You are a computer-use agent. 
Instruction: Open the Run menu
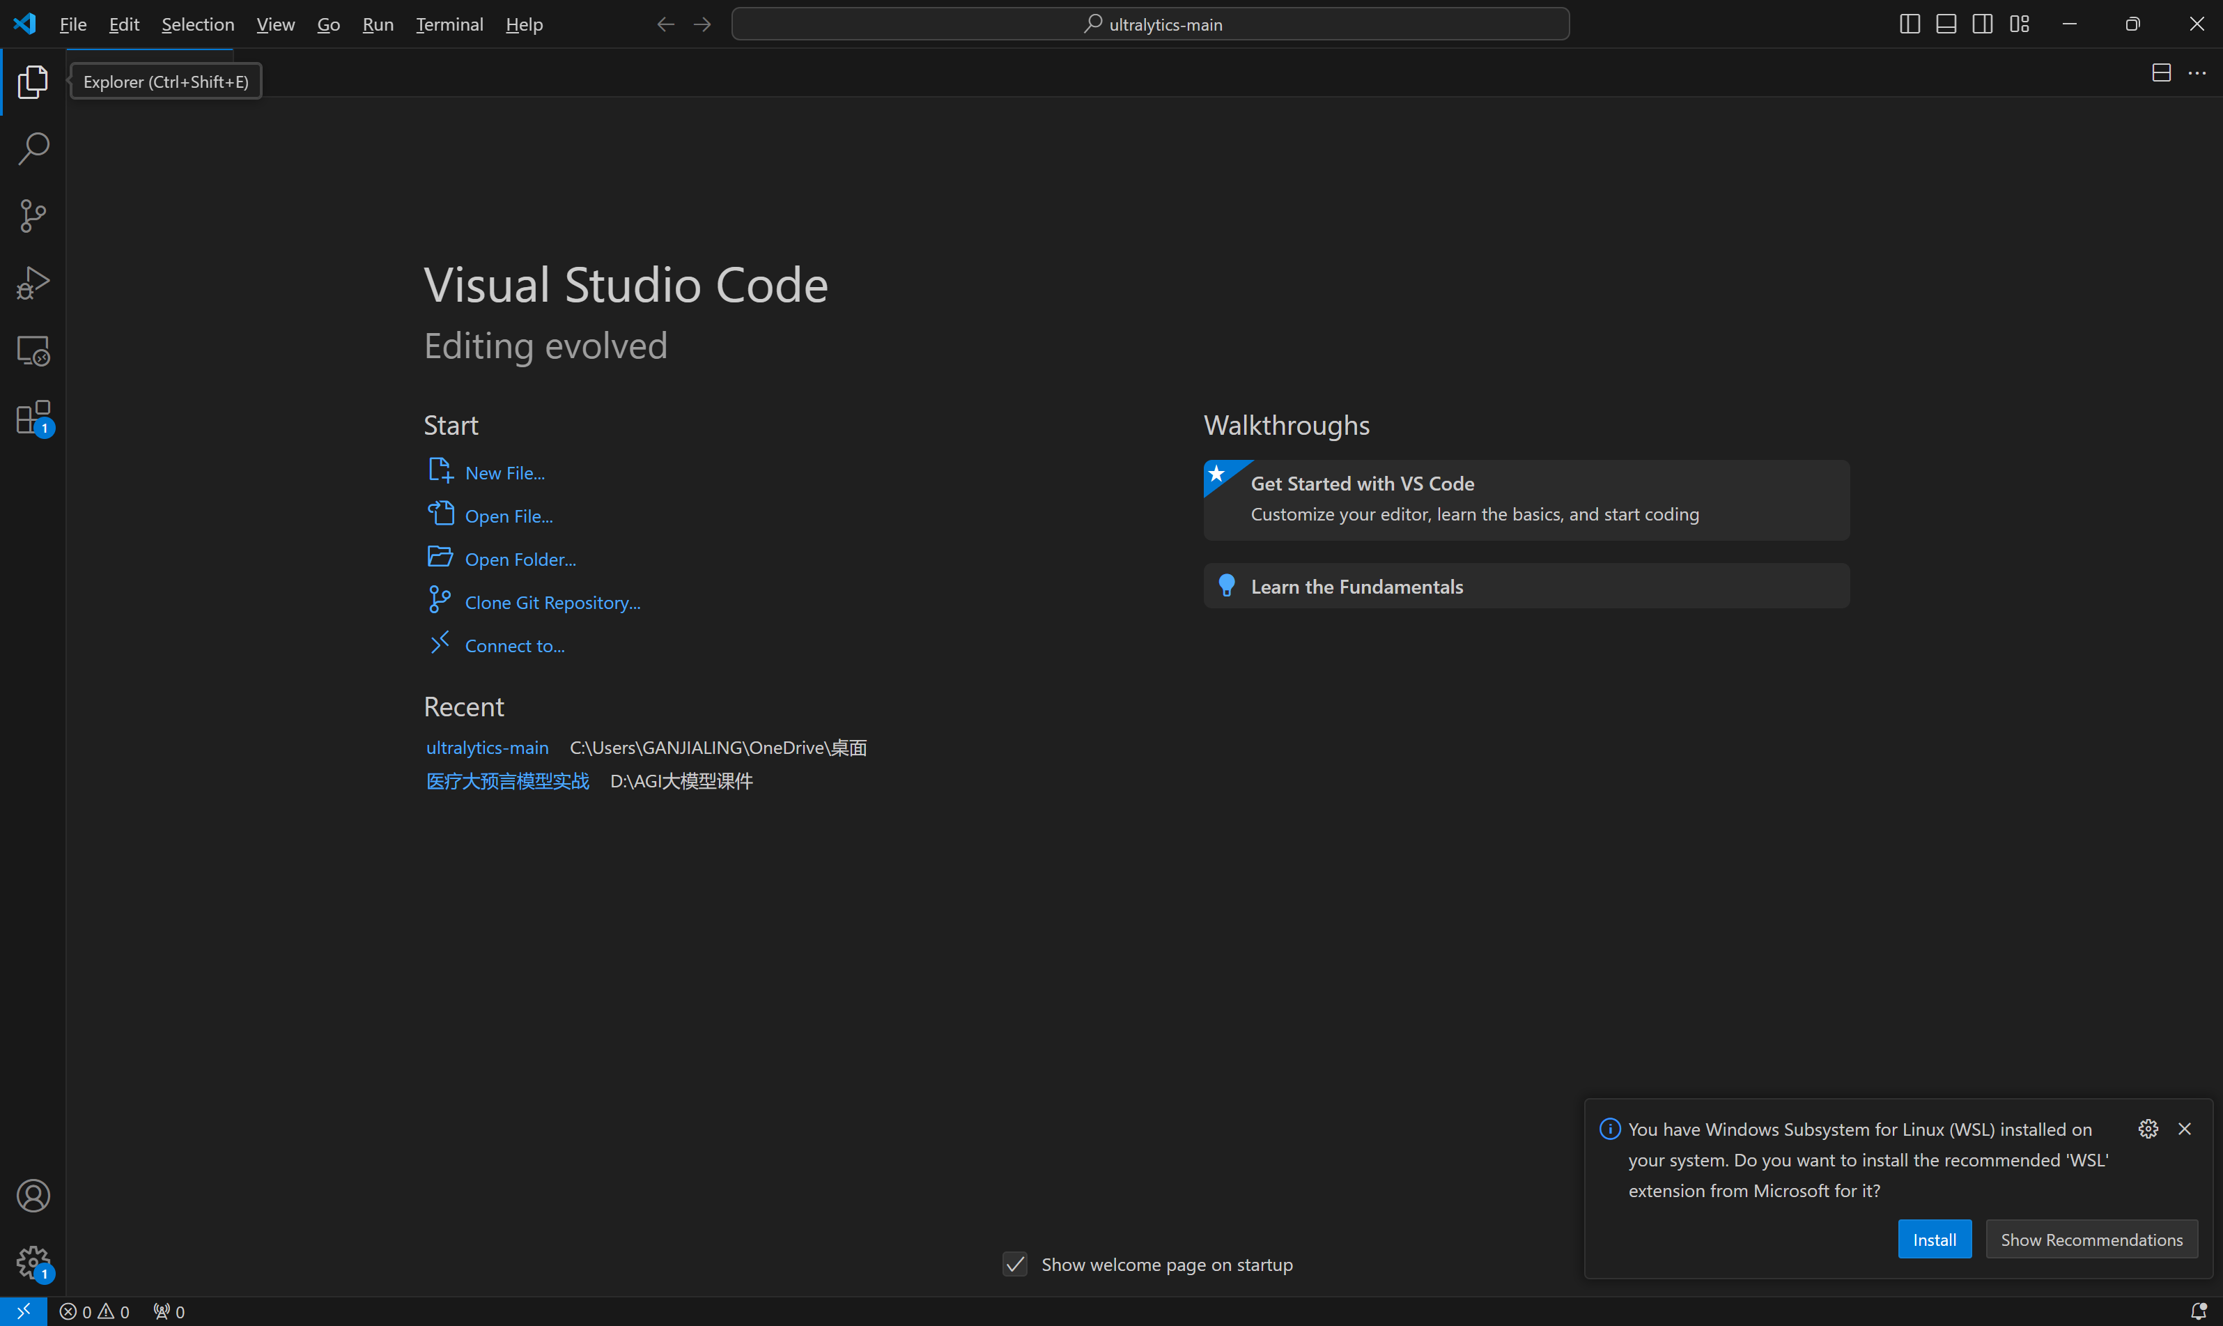[378, 24]
